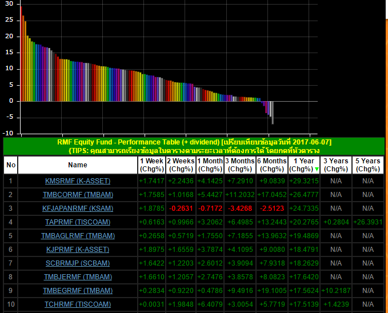Open the TMBCORMF (TMBAM) fund link

coord(78,195)
